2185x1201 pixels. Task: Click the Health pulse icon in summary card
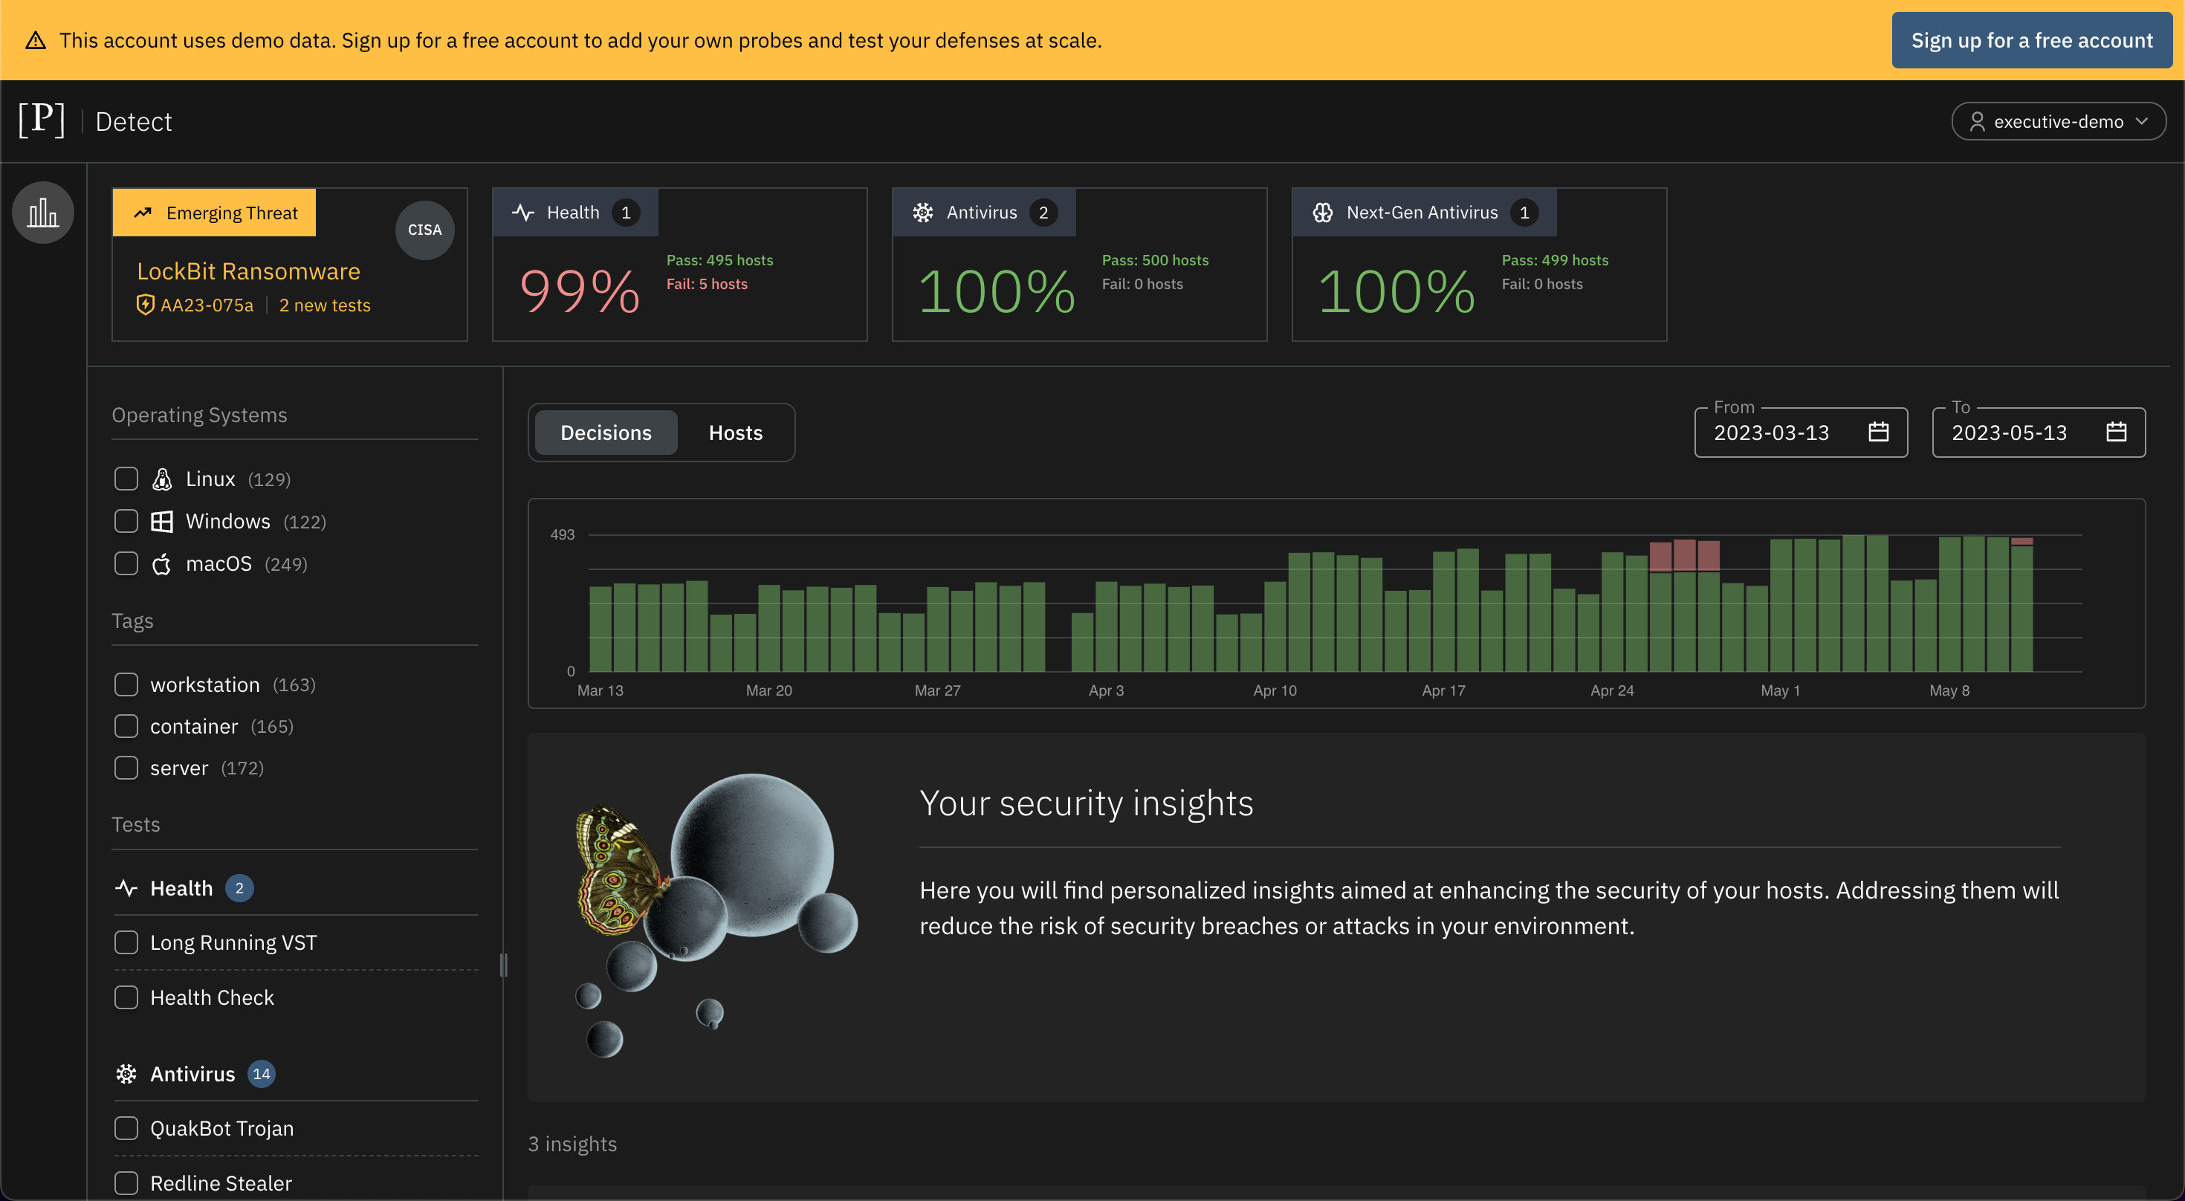pyautogui.click(x=523, y=213)
